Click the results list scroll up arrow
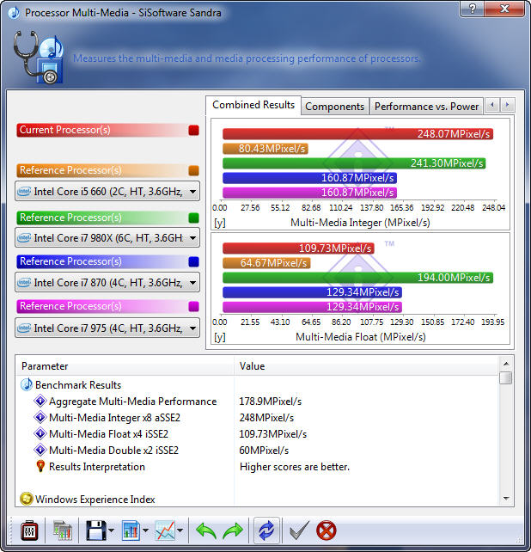 click(x=506, y=364)
